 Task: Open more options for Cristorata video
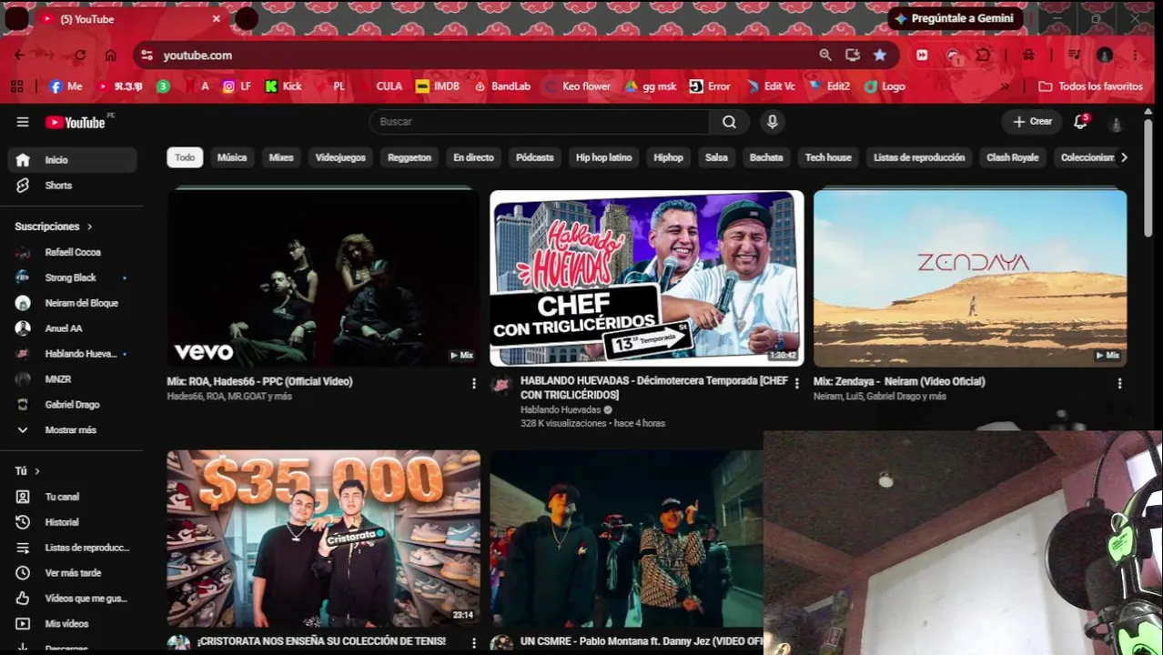tap(473, 642)
